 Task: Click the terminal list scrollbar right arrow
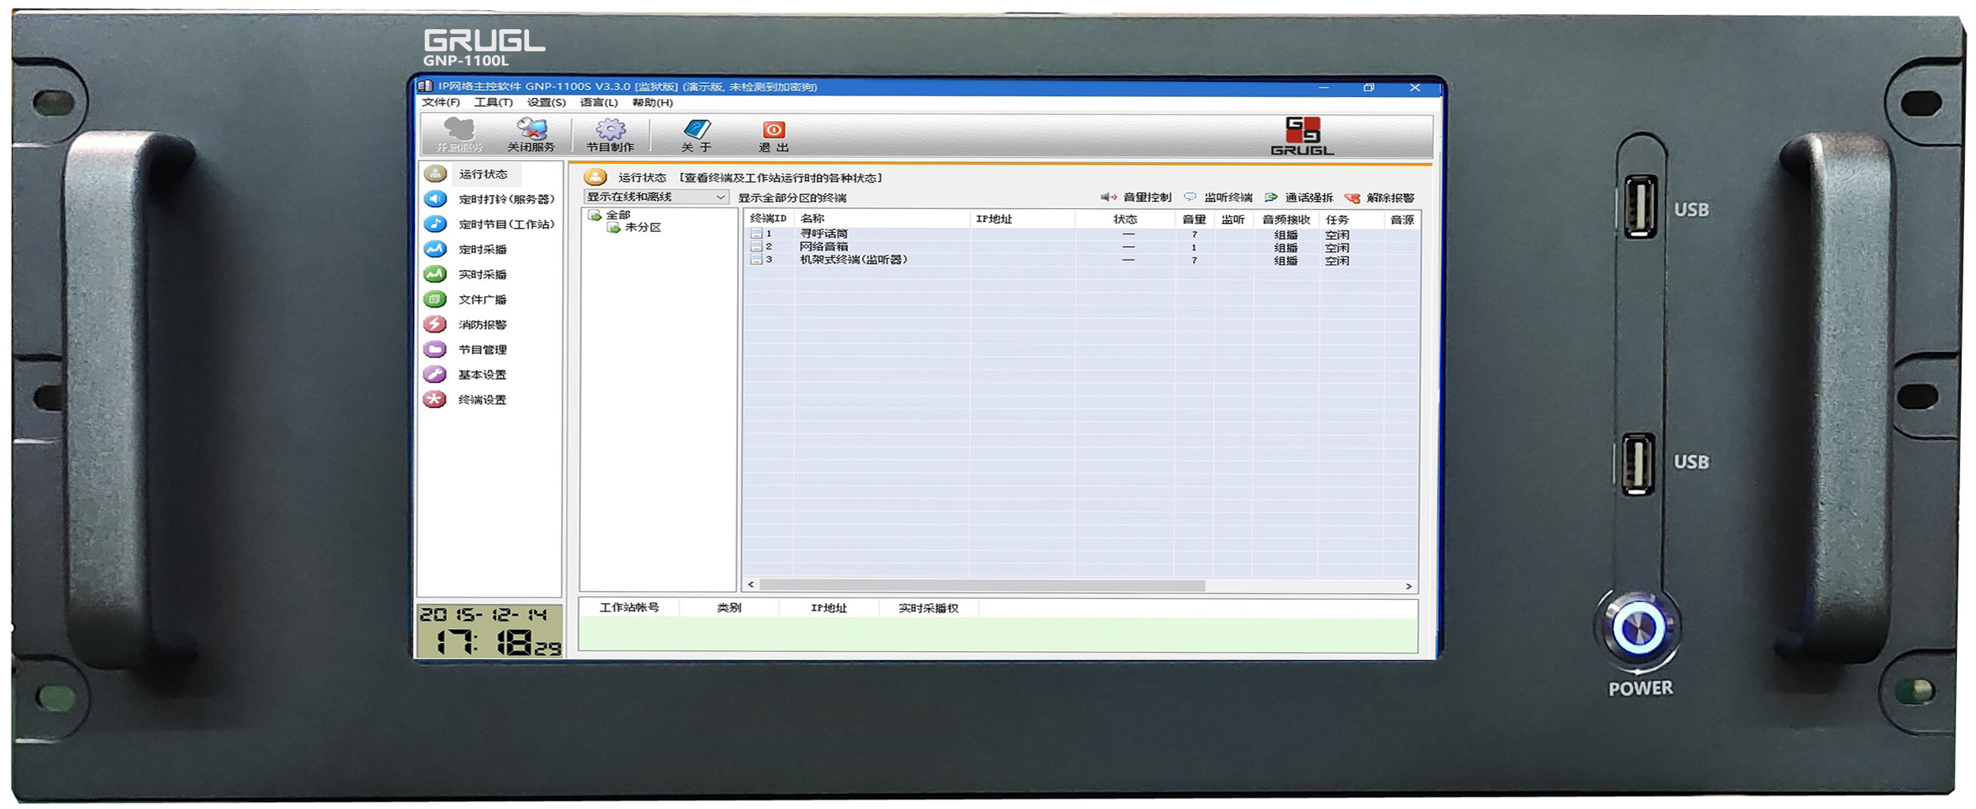pos(1408,586)
